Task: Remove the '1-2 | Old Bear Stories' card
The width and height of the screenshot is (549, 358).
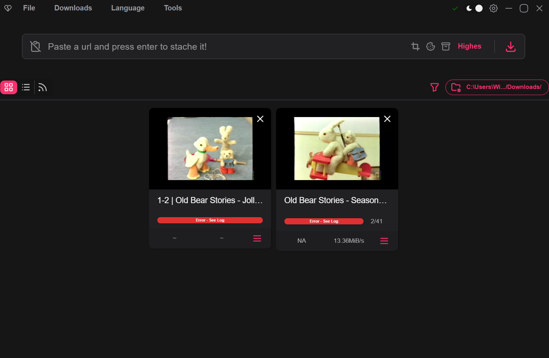Action: coord(260,119)
